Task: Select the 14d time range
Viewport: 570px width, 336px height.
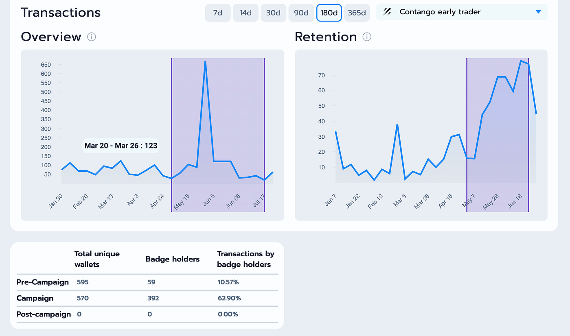Action: pyautogui.click(x=246, y=13)
